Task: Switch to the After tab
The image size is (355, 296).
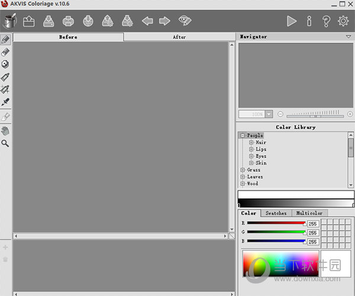Action: 179,37
